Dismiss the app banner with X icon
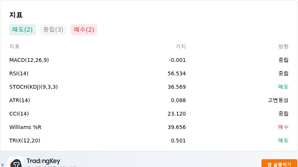The image size is (298, 167). click(3, 165)
